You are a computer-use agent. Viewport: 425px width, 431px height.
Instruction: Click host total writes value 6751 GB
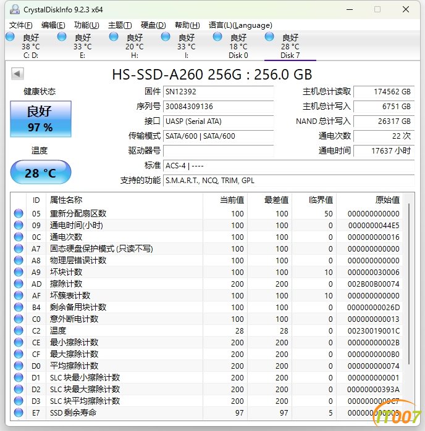tap(384, 107)
